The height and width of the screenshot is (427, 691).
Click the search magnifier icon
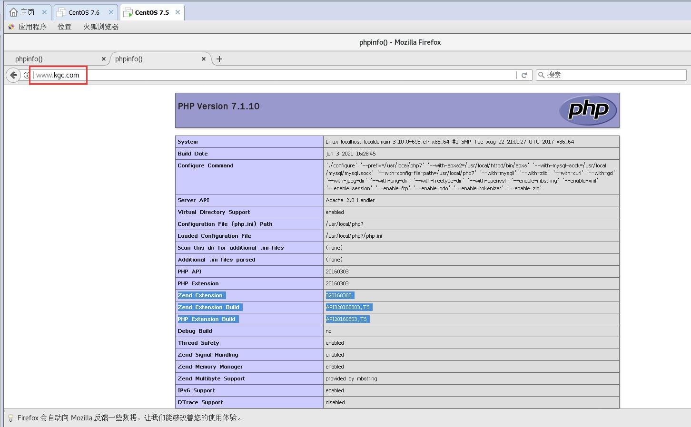tap(541, 75)
